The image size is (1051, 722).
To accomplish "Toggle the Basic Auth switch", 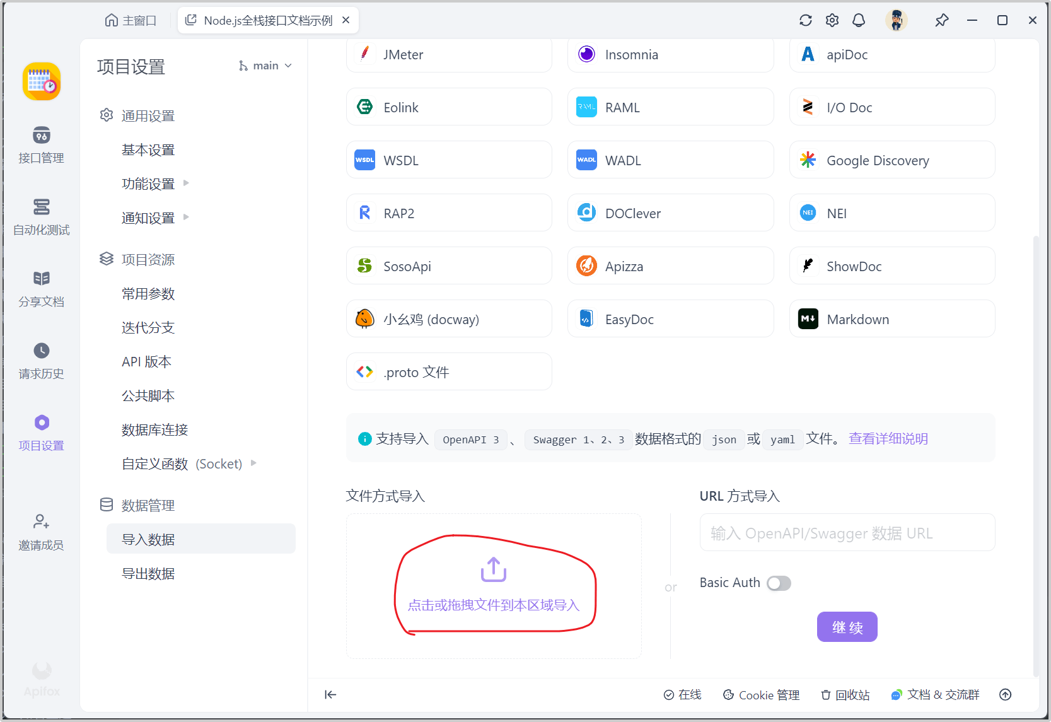I will click(x=779, y=583).
